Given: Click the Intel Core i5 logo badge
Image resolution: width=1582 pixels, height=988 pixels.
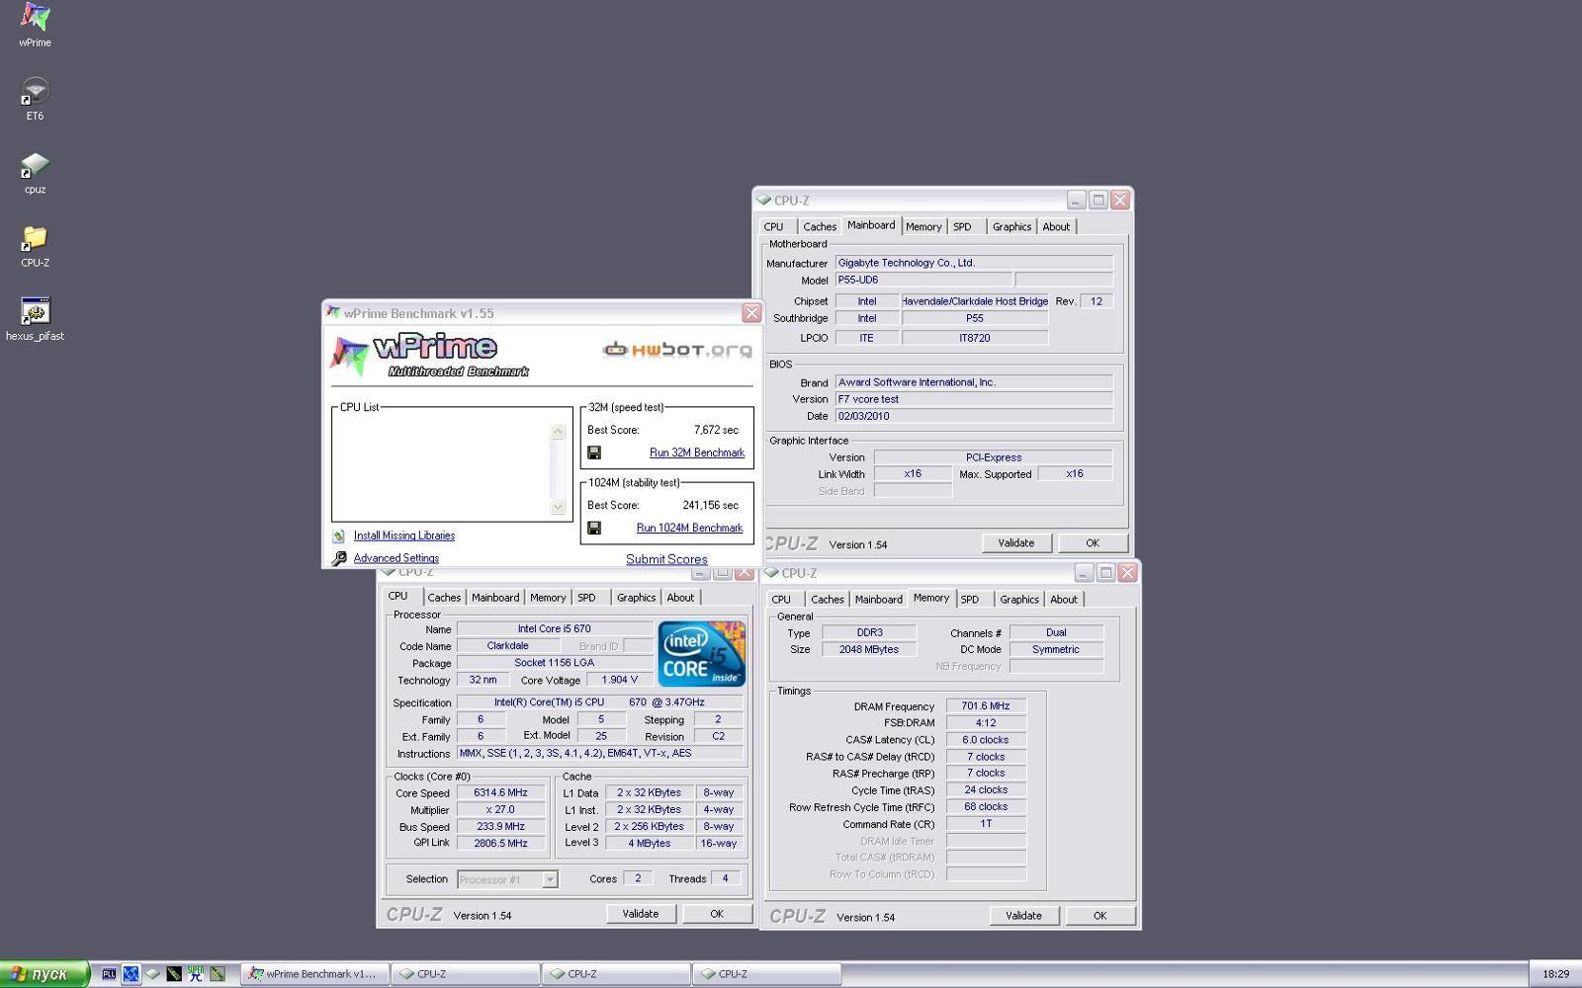Looking at the screenshot, I should coord(701,654).
